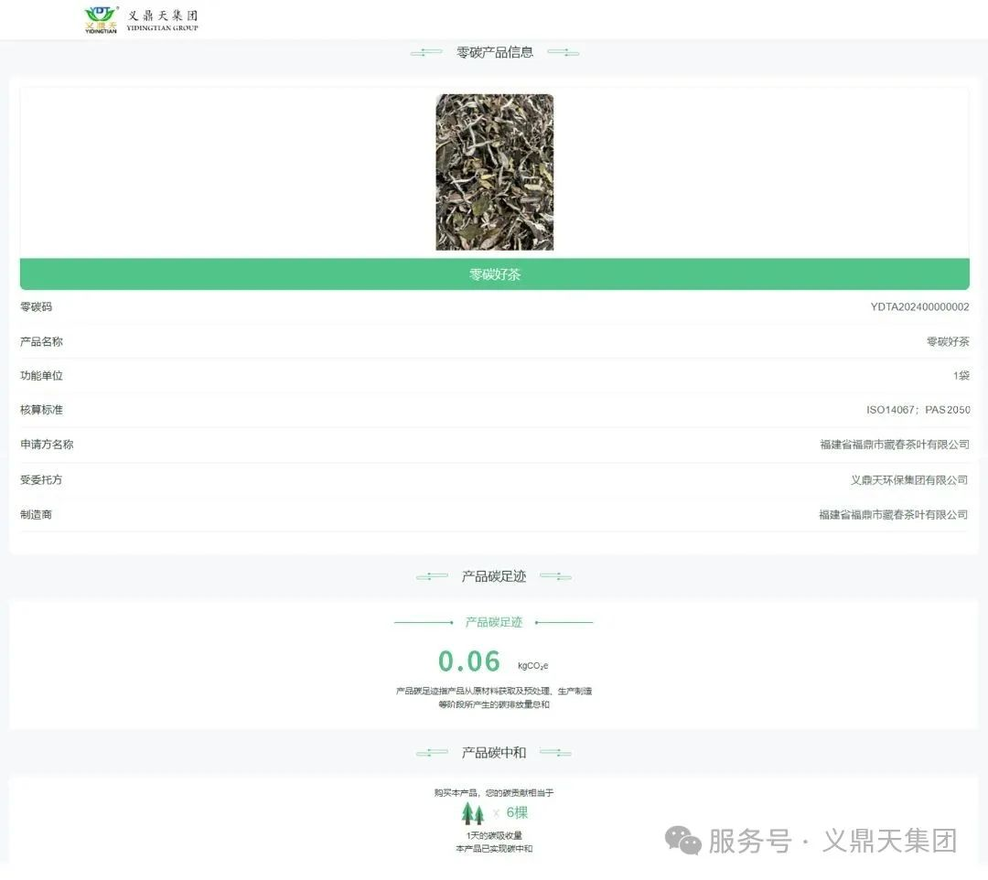Click the 核算标准 value ISO14067; PAS2050
988x880 pixels.
point(919,410)
